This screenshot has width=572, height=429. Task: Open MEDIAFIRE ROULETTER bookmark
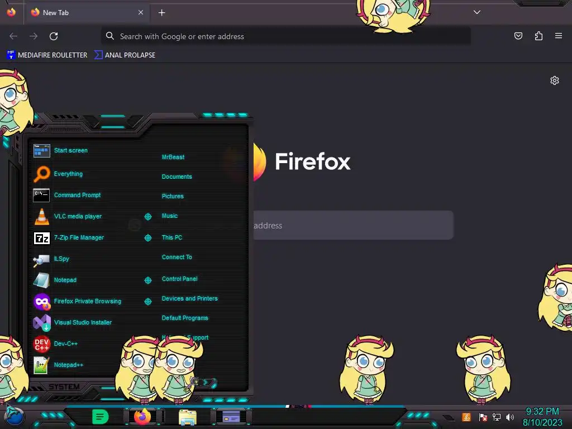pos(47,55)
